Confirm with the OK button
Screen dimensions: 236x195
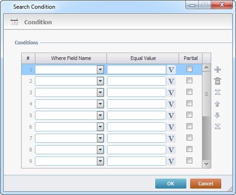point(171,184)
